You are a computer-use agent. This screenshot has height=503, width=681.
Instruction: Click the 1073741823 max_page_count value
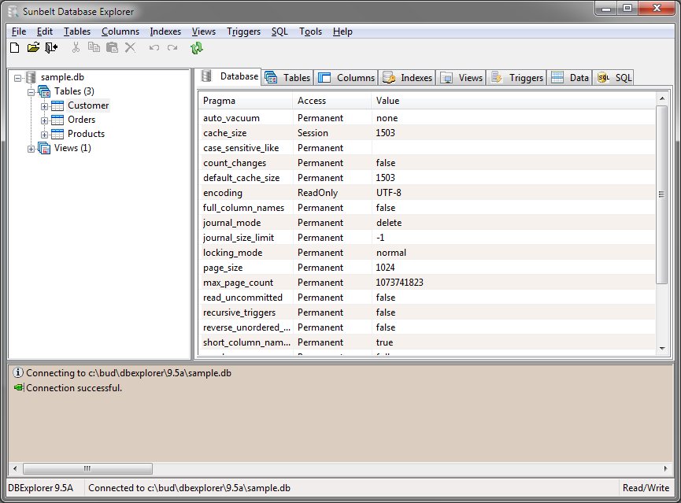pyautogui.click(x=400, y=283)
